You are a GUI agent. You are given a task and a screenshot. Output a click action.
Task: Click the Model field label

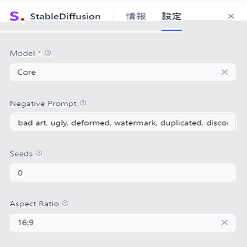pos(22,53)
